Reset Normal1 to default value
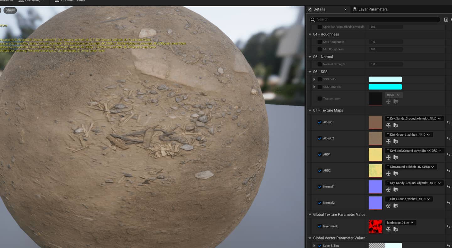The width and height of the screenshot is (452, 248). 448,186
